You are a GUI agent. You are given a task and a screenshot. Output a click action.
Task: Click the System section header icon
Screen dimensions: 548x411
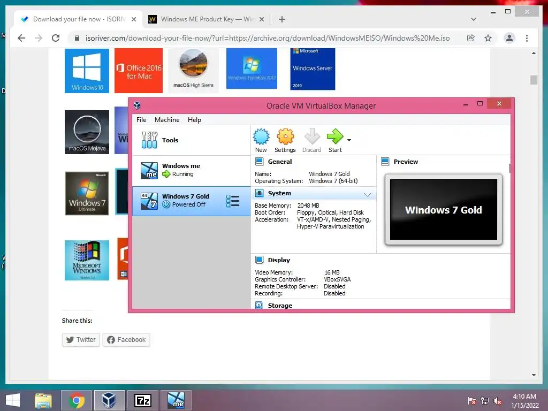point(260,193)
